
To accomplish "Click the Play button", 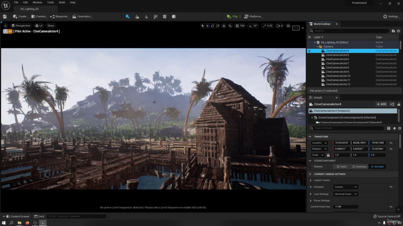I will [x=232, y=16].
